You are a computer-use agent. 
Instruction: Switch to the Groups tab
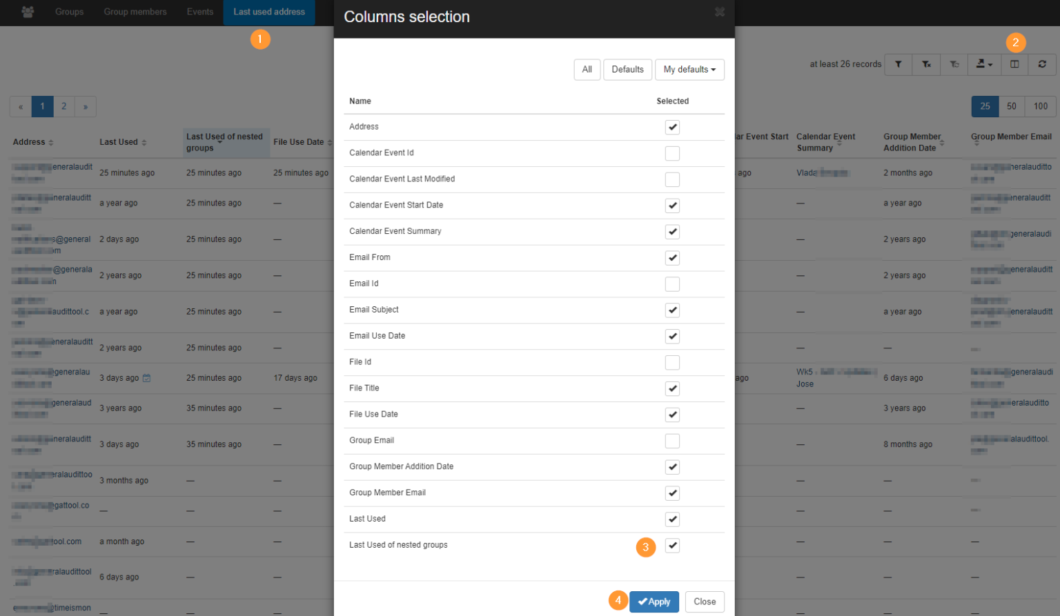pyautogui.click(x=69, y=12)
